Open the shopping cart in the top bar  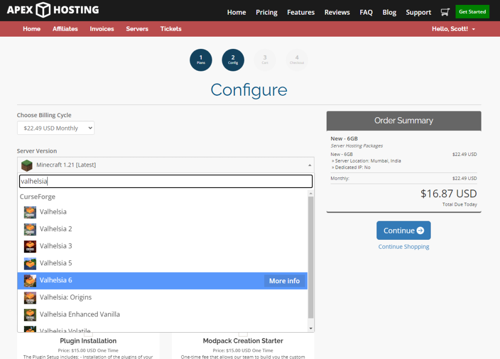pyautogui.click(x=445, y=12)
